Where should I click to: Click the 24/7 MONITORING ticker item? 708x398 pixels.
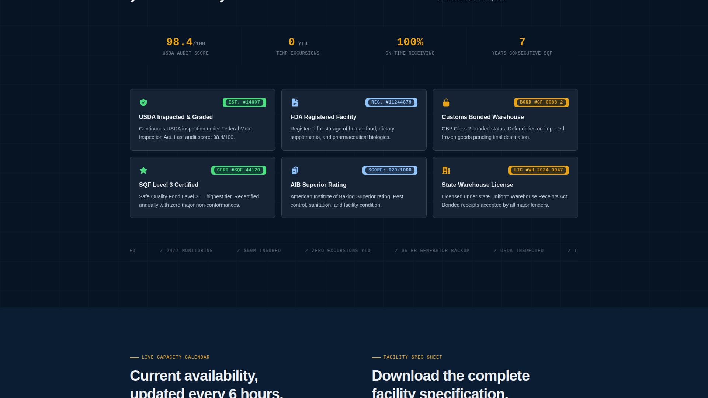click(186, 251)
